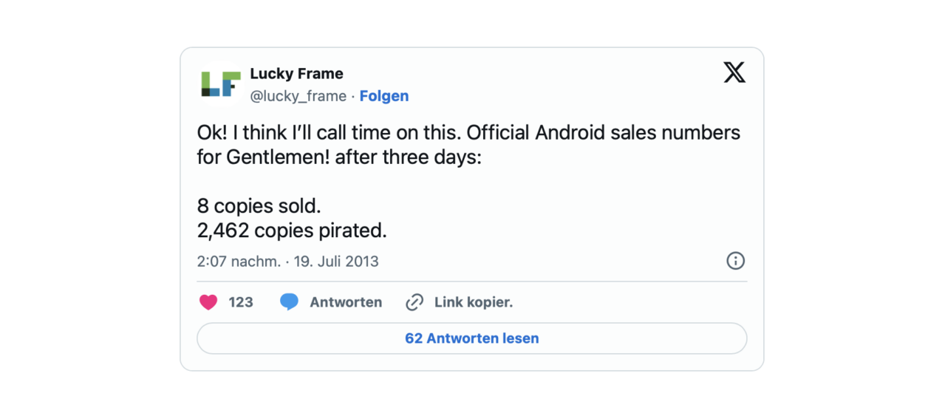Open the 2:07 nachm. timestamp link

239,262
